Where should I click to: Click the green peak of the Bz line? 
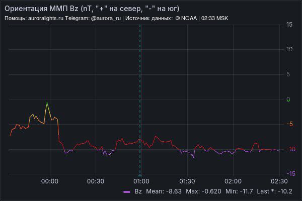[47, 103]
